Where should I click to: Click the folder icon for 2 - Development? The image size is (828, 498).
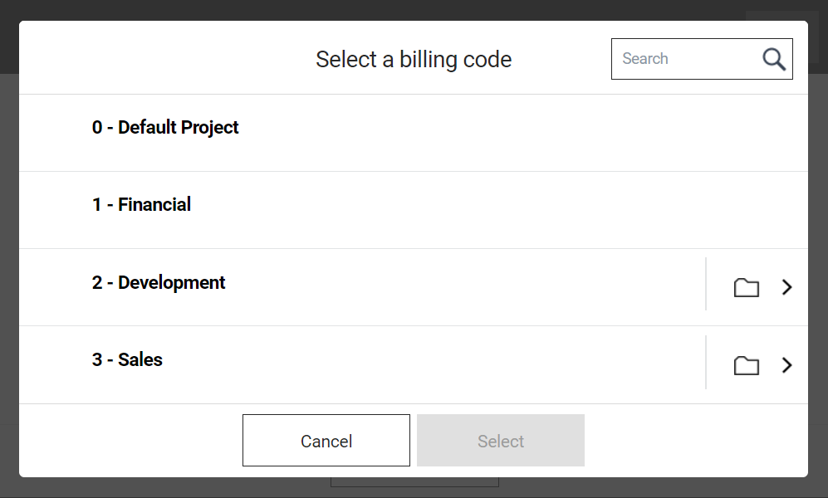(x=747, y=288)
